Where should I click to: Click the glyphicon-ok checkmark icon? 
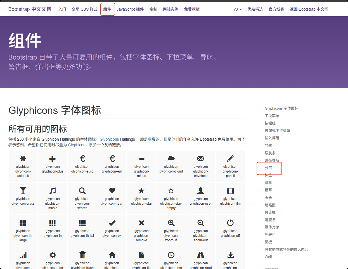tap(112, 223)
